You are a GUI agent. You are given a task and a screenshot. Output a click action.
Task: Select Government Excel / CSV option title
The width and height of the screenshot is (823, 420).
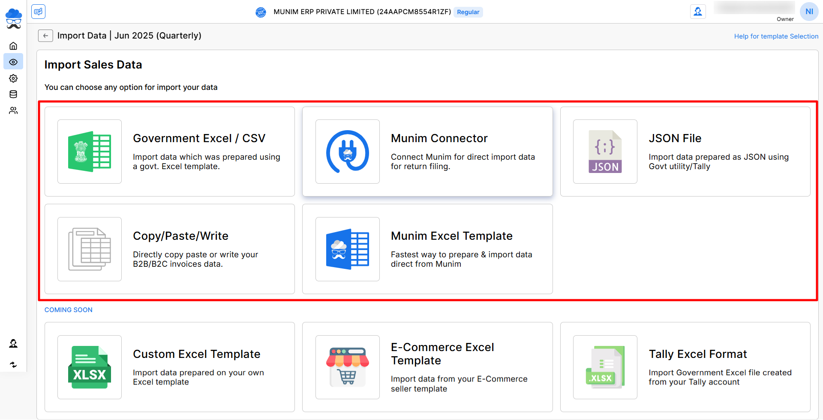[x=199, y=138]
